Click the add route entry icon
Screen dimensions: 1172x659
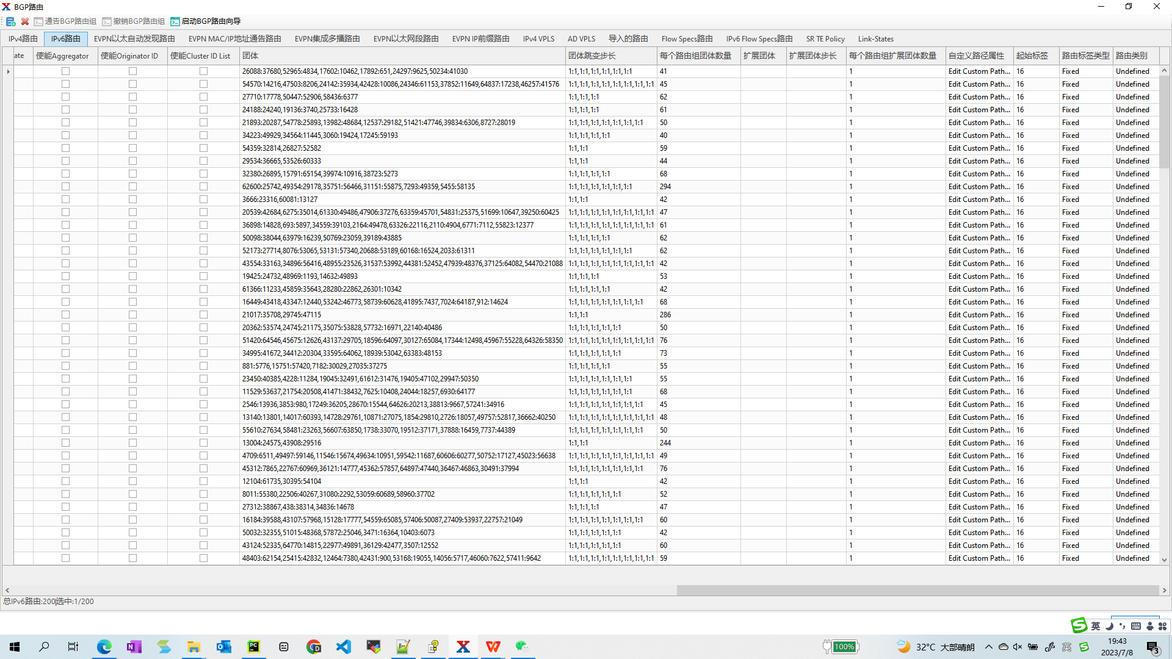click(x=10, y=21)
